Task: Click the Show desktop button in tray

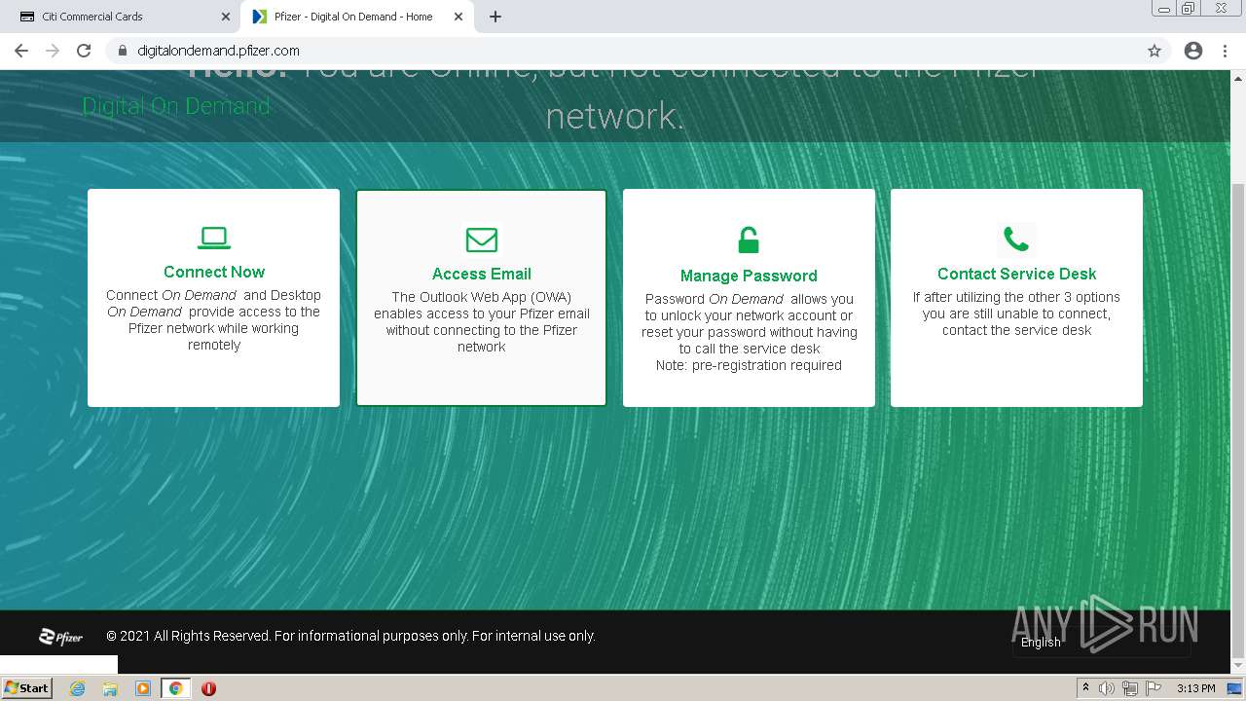Action: [x=1235, y=688]
